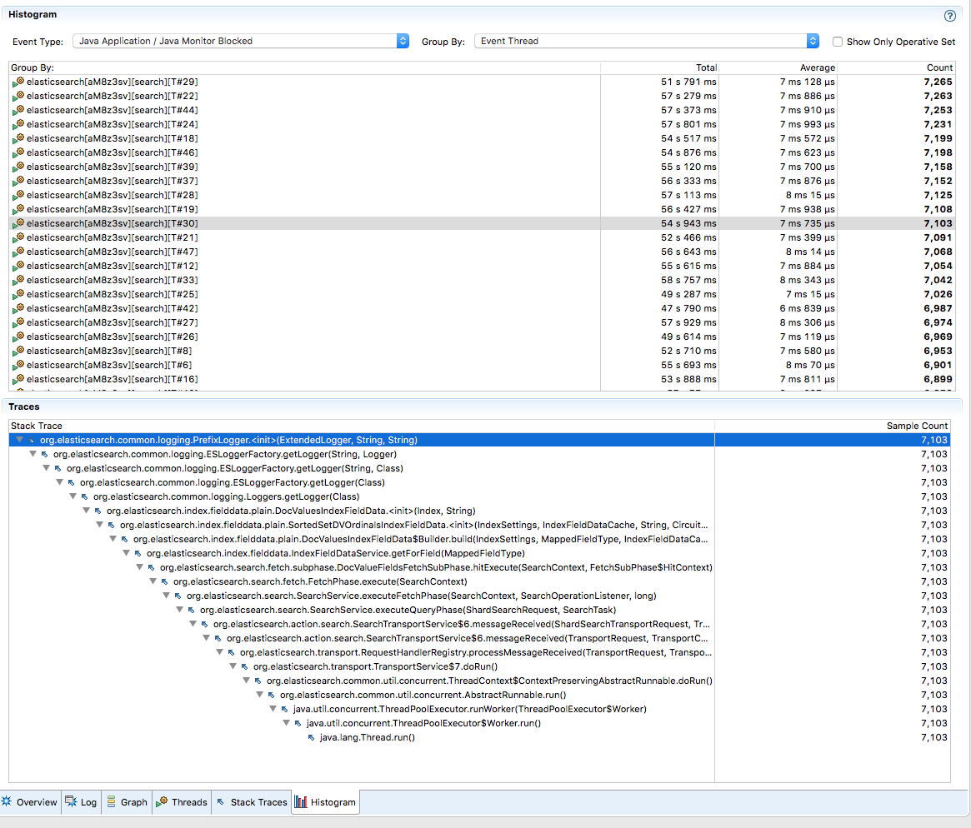Screen dimensions: 971x828
Task: Switch to the Threads tab
Action: [182, 802]
